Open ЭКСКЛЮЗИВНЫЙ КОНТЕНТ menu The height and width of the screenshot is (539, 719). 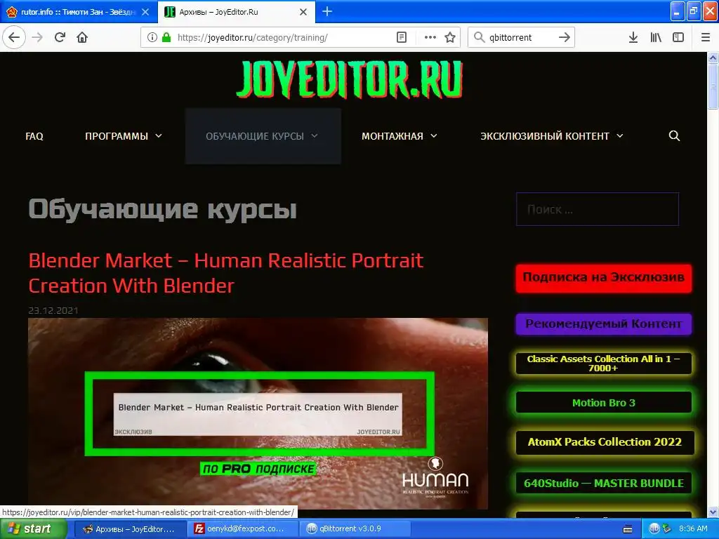tap(545, 136)
